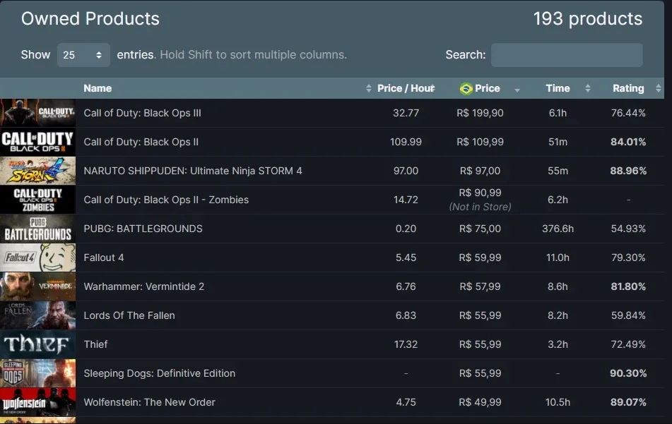The width and height of the screenshot is (672, 424).
Task: Click the Name column header label
Action: 98,88
